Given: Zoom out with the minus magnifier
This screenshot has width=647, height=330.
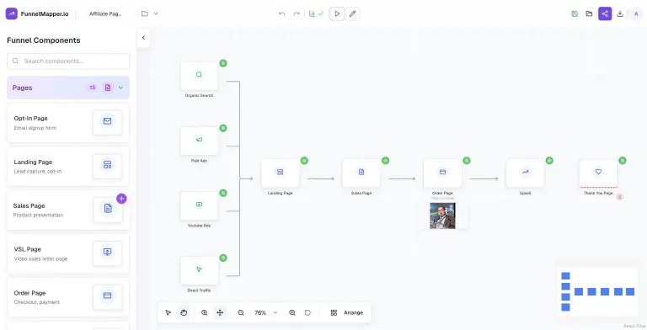Looking at the screenshot, I should pos(241,312).
